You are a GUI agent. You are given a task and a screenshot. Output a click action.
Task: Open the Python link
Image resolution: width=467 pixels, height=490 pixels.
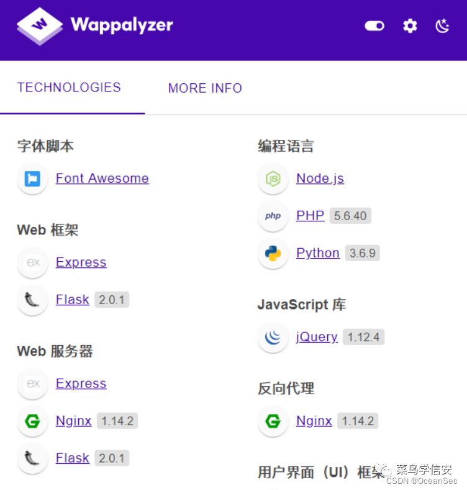pyautogui.click(x=318, y=253)
